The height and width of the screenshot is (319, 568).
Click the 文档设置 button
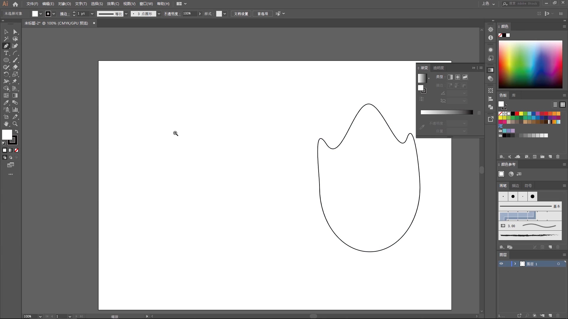coord(241,14)
